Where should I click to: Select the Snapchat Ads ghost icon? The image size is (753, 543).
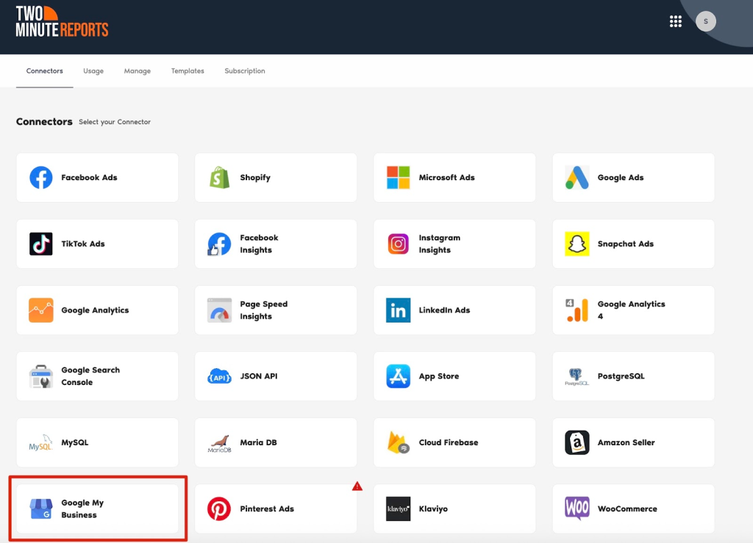pos(577,244)
